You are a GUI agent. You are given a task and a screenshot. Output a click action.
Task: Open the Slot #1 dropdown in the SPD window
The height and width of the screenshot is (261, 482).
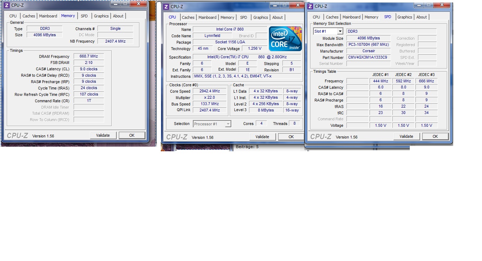pos(328,31)
